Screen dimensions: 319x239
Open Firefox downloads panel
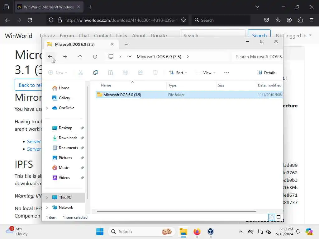tap(278, 20)
